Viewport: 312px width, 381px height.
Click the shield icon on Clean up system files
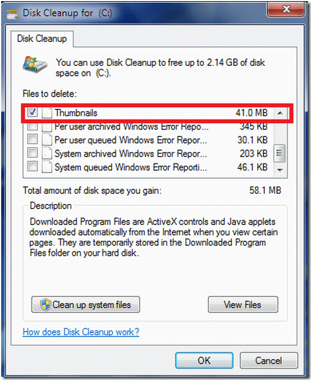click(46, 305)
